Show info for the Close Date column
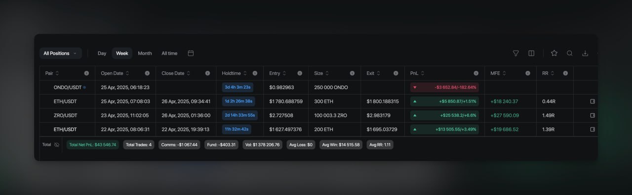632x195 pixels. (207, 73)
